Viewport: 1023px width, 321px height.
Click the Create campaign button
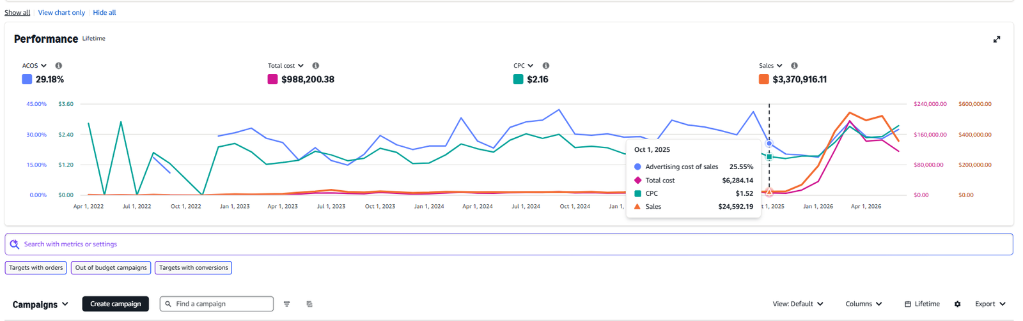[x=116, y=304]
